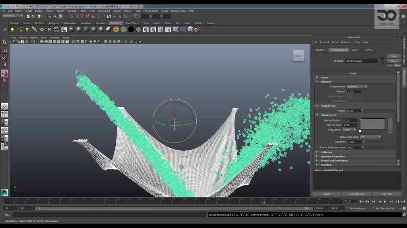This screenshot has height=228, width=407.
Task: Click the use all lights panel icon
Action: 91,42
